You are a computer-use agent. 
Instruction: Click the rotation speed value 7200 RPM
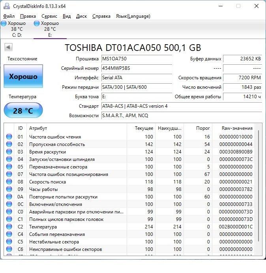click(242, 78)
